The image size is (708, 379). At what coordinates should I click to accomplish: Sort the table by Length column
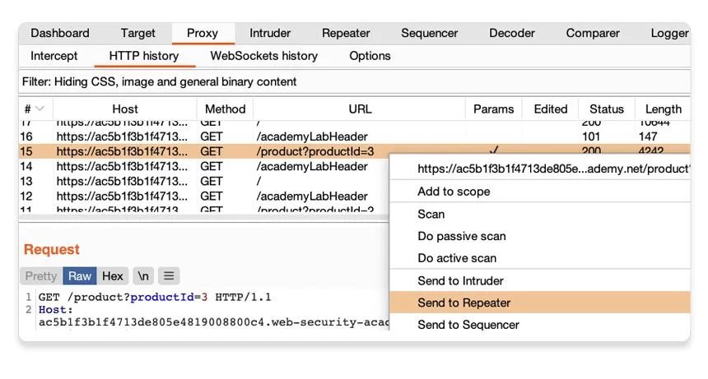point(664,109)
